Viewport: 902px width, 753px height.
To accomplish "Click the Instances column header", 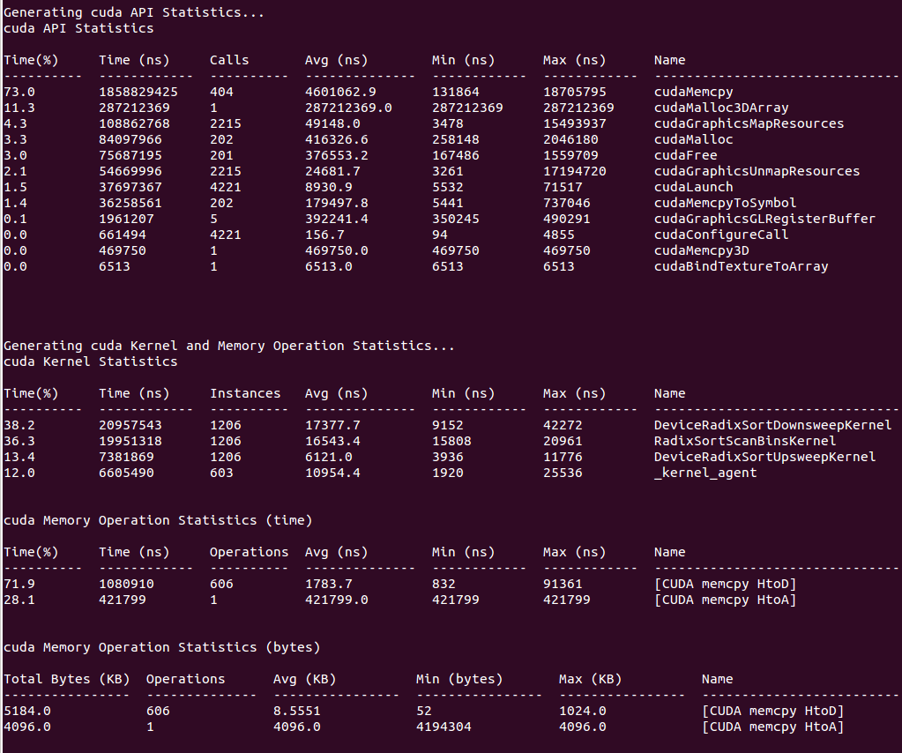I will coord(245,393).
